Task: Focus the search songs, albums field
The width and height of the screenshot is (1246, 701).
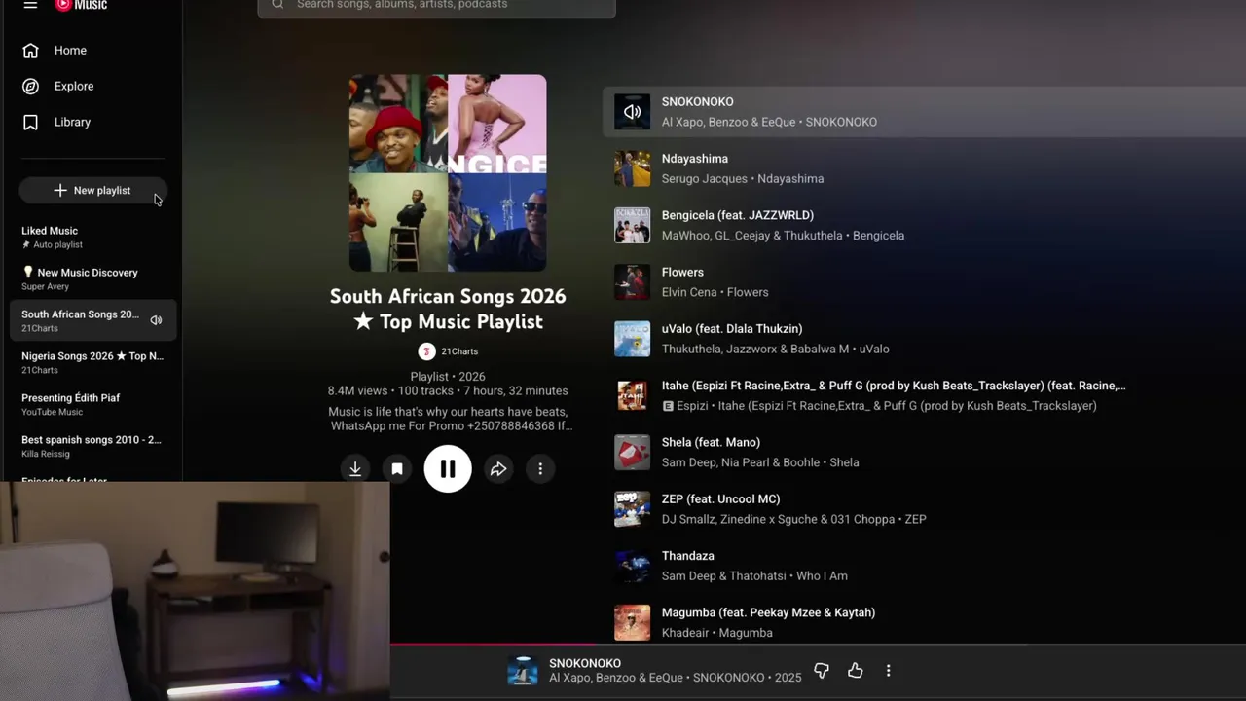Action: tap(436, 5)
